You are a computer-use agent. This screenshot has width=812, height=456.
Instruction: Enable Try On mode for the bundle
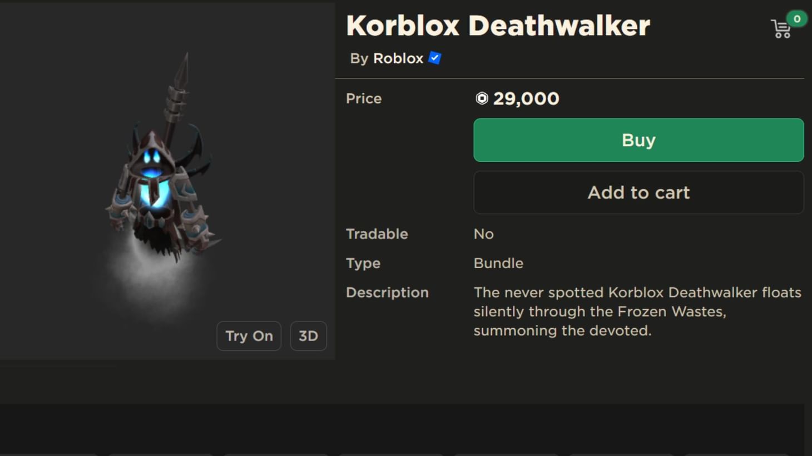(x=249, y=335)
